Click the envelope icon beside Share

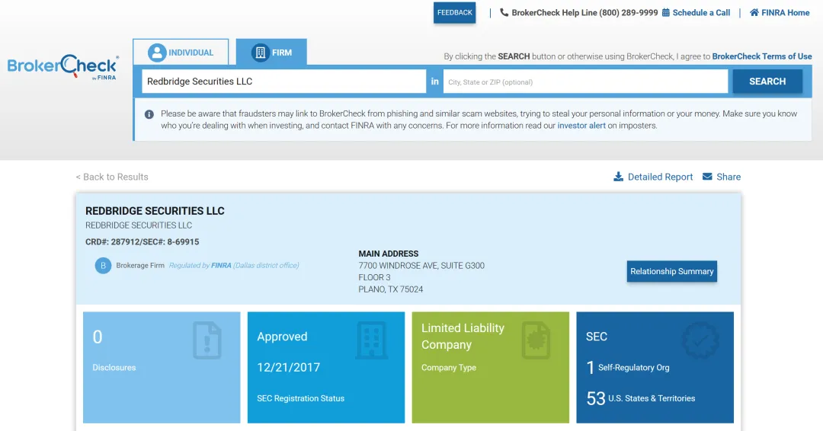[707, 177]
